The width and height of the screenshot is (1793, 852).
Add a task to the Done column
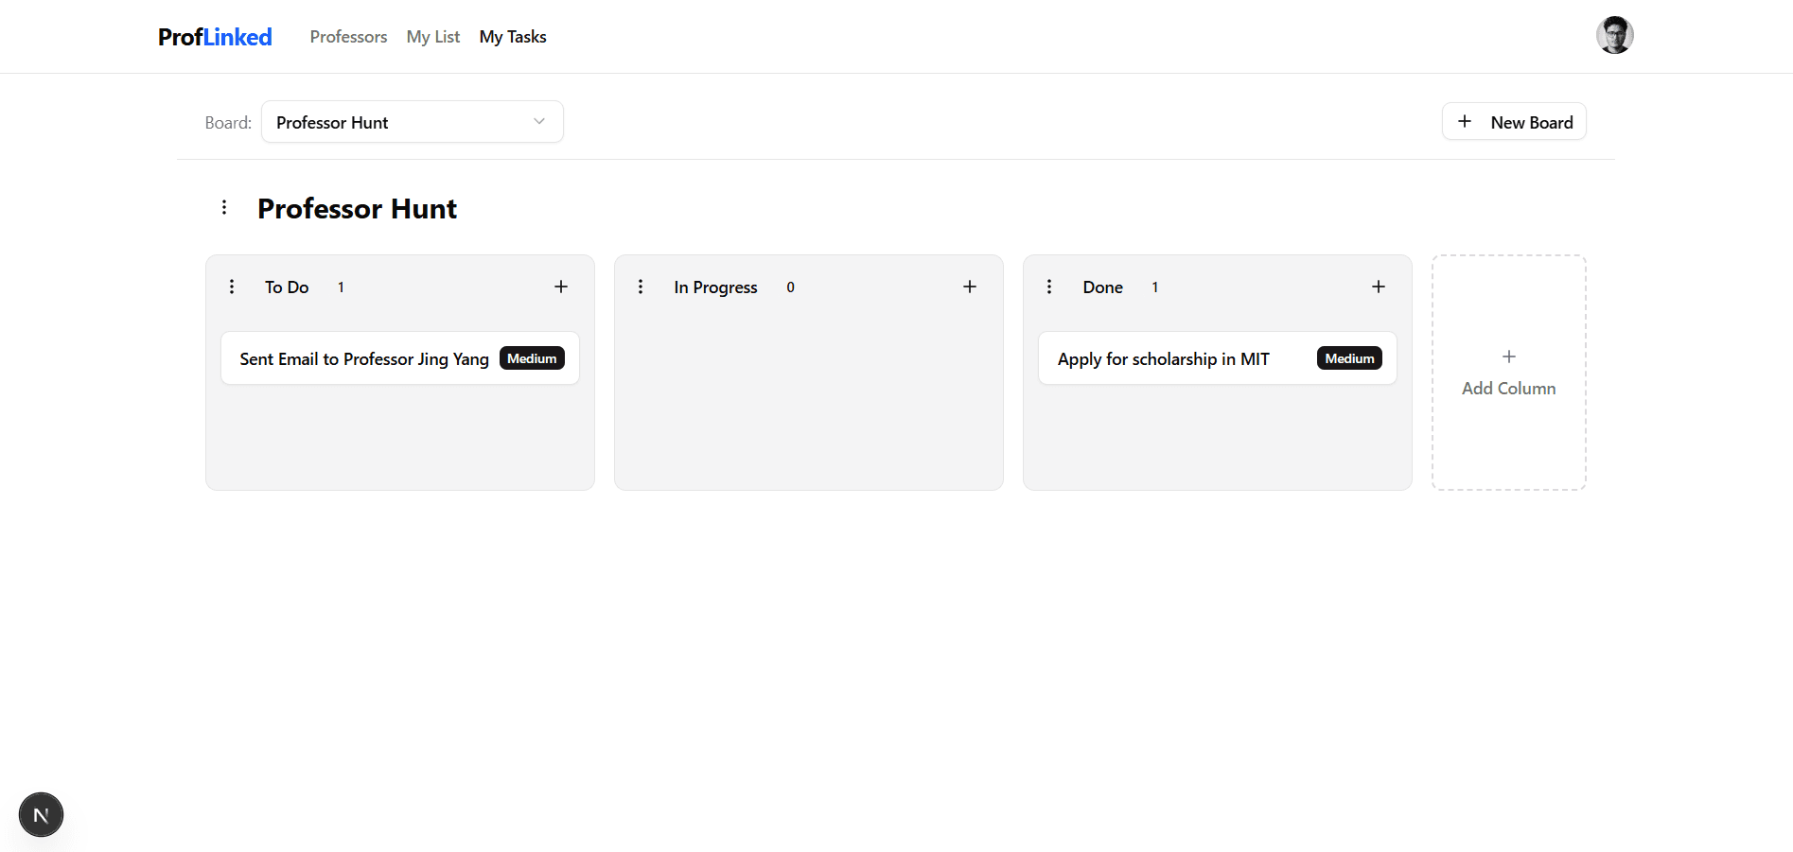point(1379,287)
